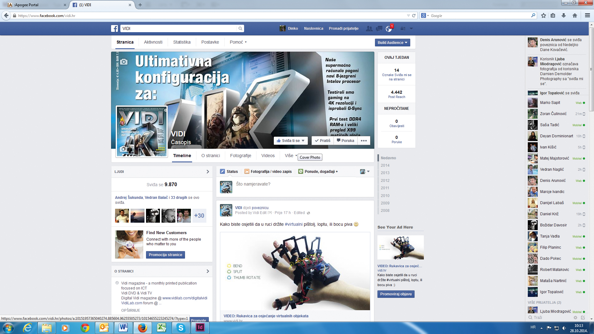Image resolution: width=594 pixels, height=334 pixels.
Task: Open more actions ellipsis button
Action: pyautogui.click(x=364, y=141)
